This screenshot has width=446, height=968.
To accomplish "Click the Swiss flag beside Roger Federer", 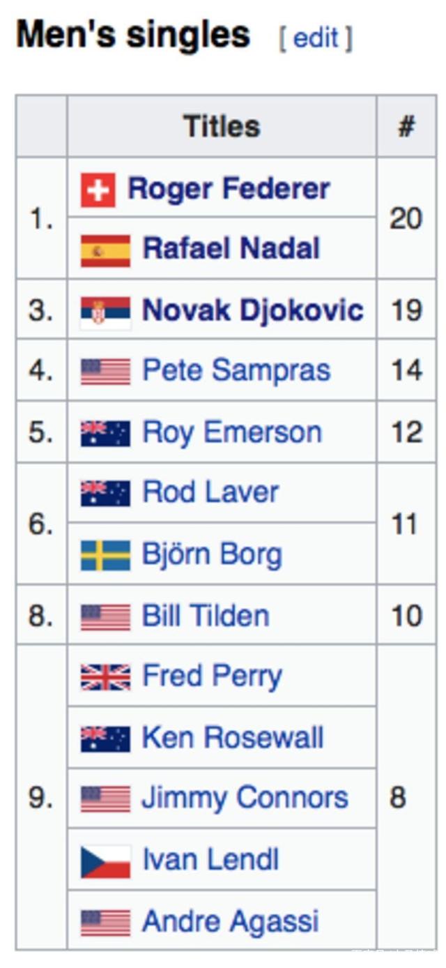I will click(x=98, y=190).
